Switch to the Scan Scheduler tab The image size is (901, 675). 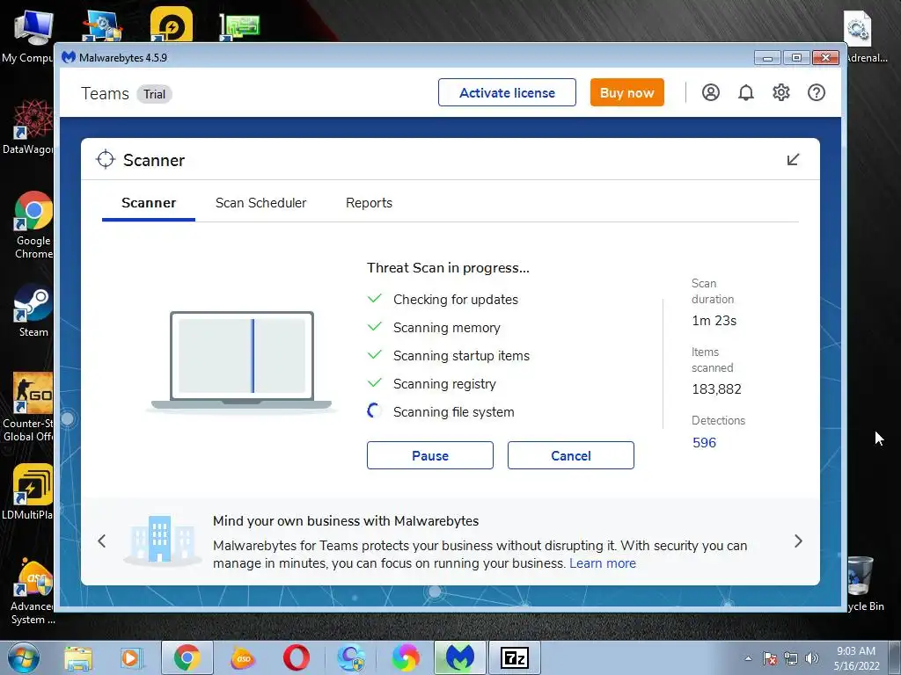click(260, 203)
